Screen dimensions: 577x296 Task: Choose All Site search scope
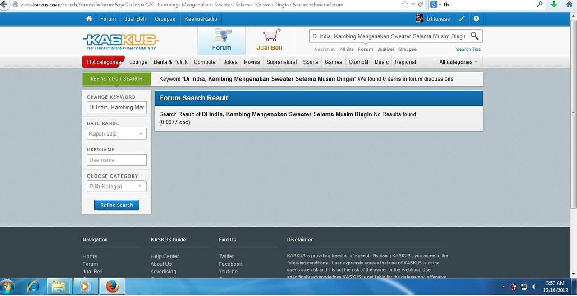[x=347, y=50]
